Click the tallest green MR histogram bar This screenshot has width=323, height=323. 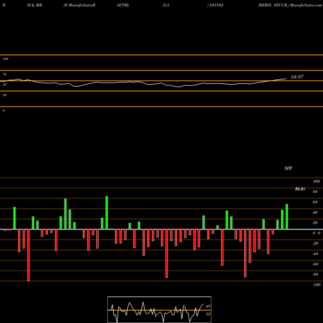107,213
